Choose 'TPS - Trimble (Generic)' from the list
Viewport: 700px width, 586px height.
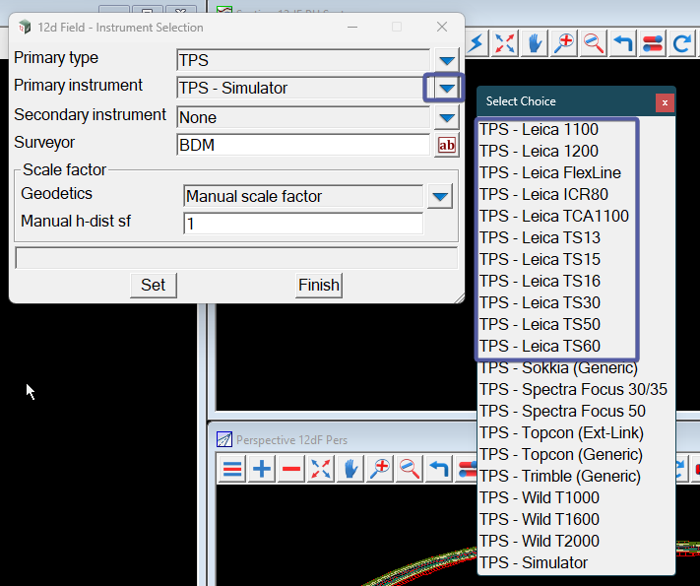[559, 477]
